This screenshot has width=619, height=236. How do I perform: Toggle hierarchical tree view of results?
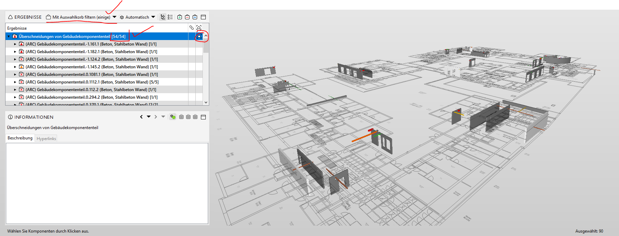point(163,17)
